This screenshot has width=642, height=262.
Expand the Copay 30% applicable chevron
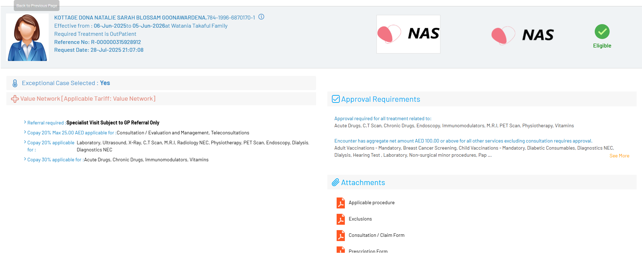coord(25,159)
